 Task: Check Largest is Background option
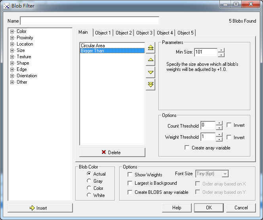[x=130, y=183]
